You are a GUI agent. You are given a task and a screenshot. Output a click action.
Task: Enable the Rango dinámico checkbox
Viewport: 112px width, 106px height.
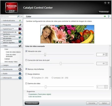(26, 74)
